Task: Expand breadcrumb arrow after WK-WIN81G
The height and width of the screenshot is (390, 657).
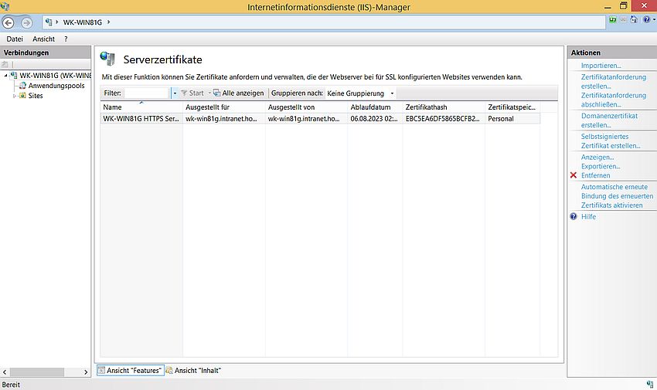Action: [x=108, y=22]
